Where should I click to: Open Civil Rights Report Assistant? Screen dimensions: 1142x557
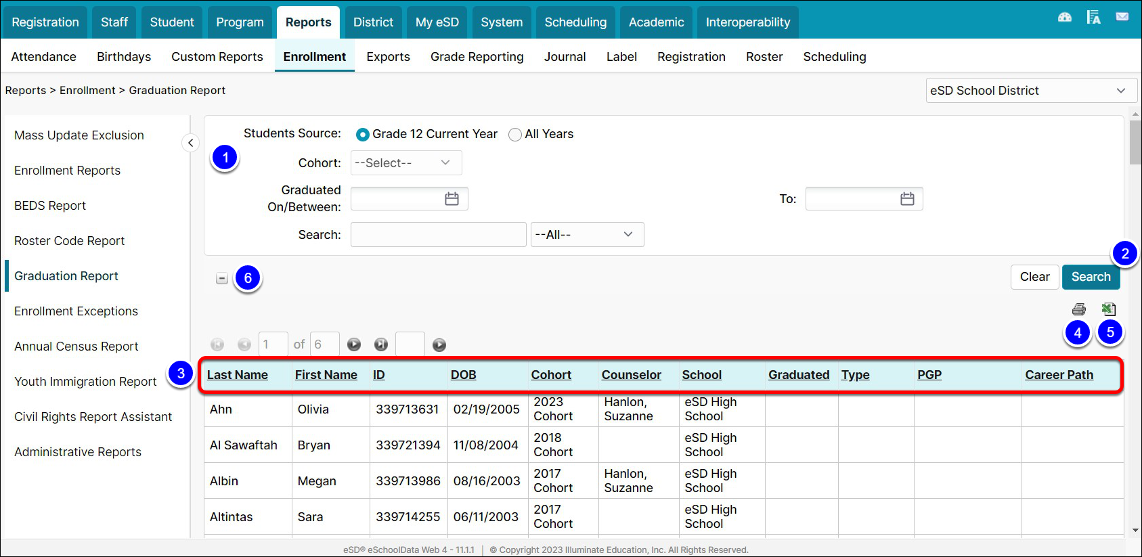93,417
